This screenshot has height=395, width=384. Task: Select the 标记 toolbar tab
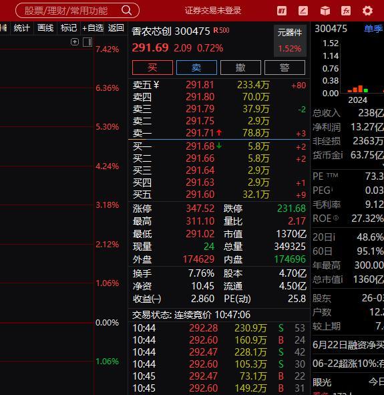69,27
